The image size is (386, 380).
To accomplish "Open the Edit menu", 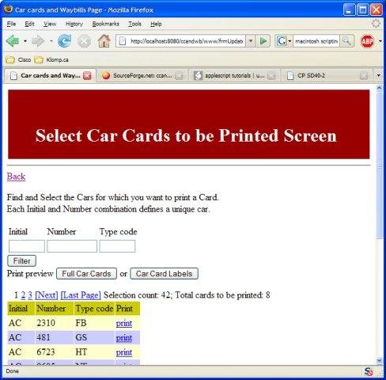I will coord(29,24).
